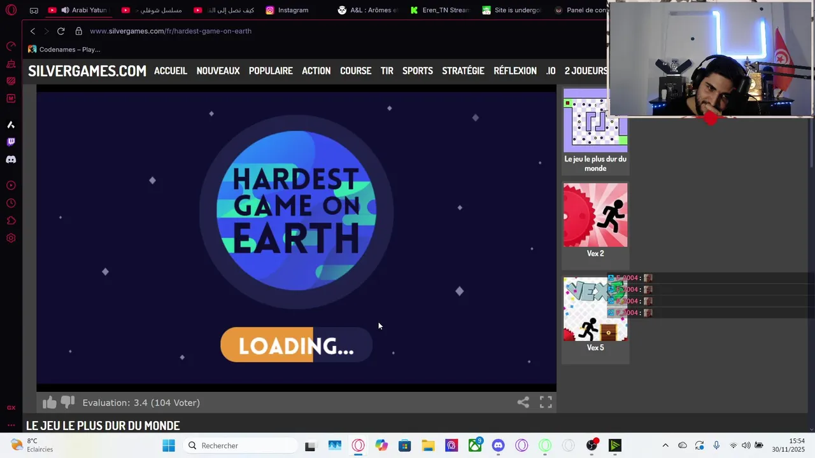Click the muted speaker on Arabi Yatun tab

point(65,10)
